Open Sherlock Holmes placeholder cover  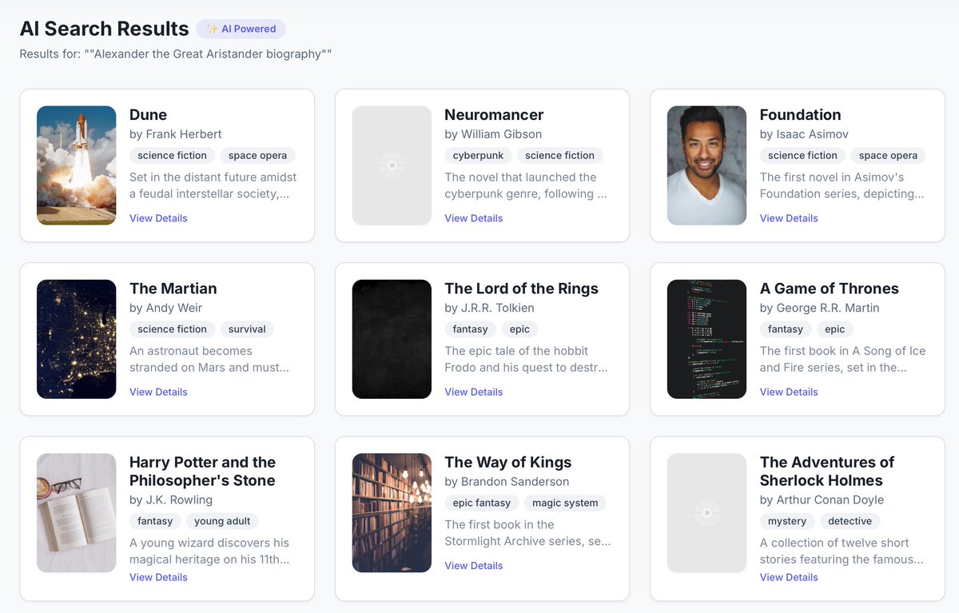point(706,513)
